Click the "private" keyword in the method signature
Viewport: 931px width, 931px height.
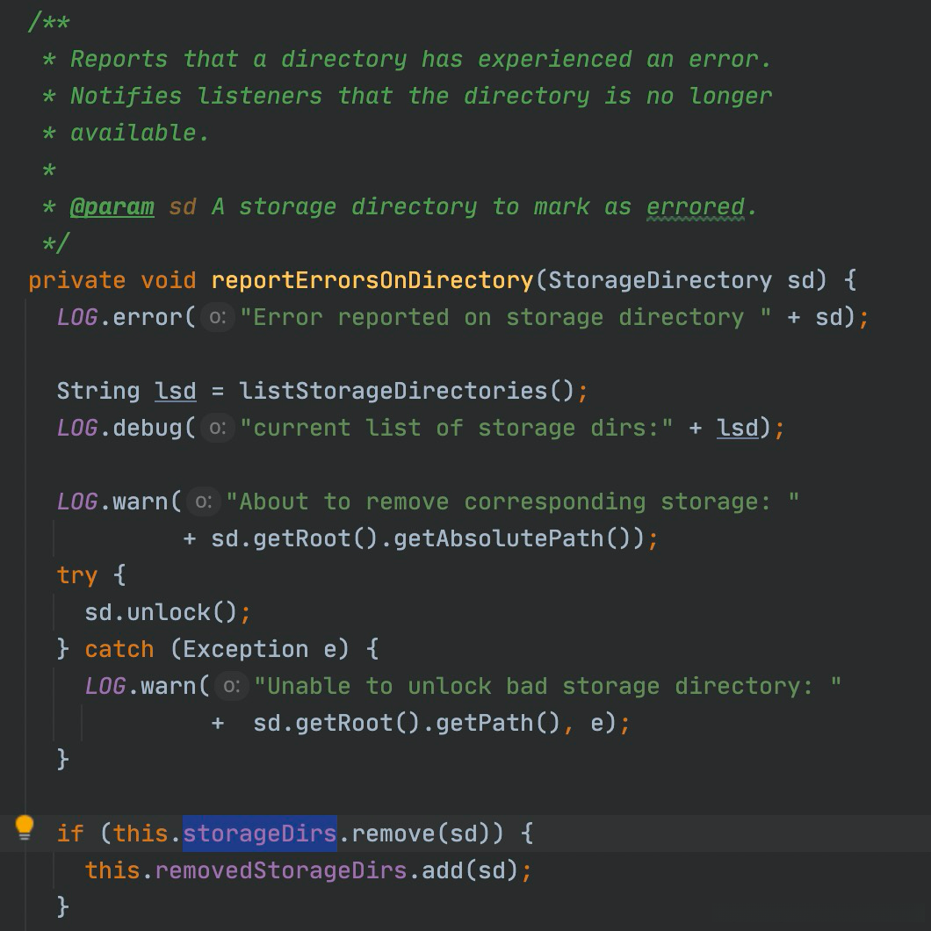[x=77, y=280]
